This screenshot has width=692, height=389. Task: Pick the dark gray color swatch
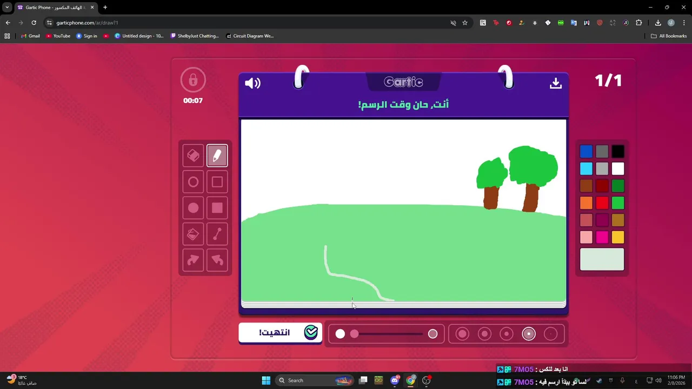click(x=602, y=152)
